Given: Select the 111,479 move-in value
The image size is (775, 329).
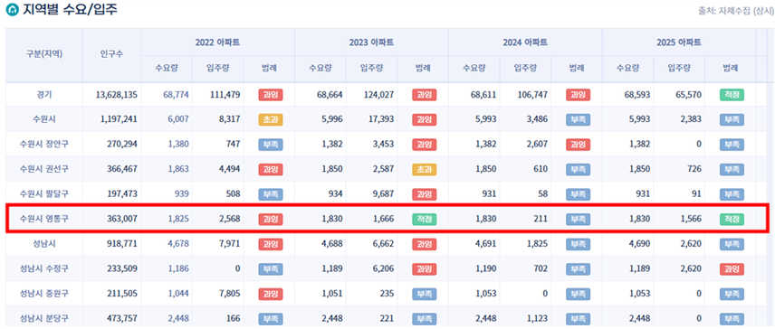Looking at the screenshot, I should point(225,95).
